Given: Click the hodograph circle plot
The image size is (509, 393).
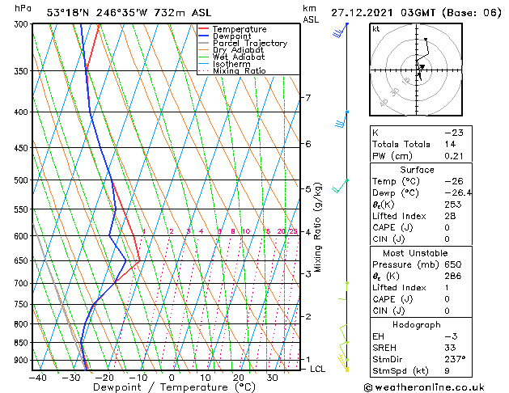Looking at the screenshot, I should (x=418, y=72).
